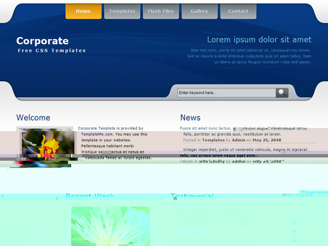Image resolution: width=328 pixels, height=246 pixels.
Task: Click the Corporate site title logo
Action: click(x=42, y=41)
